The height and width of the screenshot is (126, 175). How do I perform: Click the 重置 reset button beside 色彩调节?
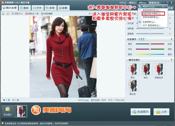click(x=141, y=39)
